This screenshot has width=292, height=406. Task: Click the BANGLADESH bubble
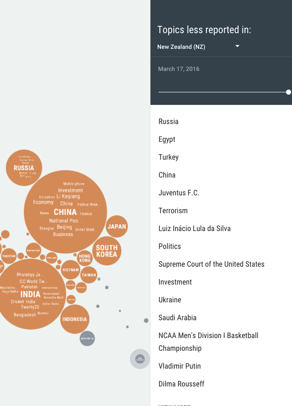coord(33,251)
